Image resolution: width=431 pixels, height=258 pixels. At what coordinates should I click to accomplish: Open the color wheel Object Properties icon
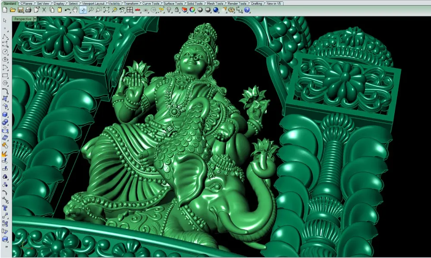(192, 10)
